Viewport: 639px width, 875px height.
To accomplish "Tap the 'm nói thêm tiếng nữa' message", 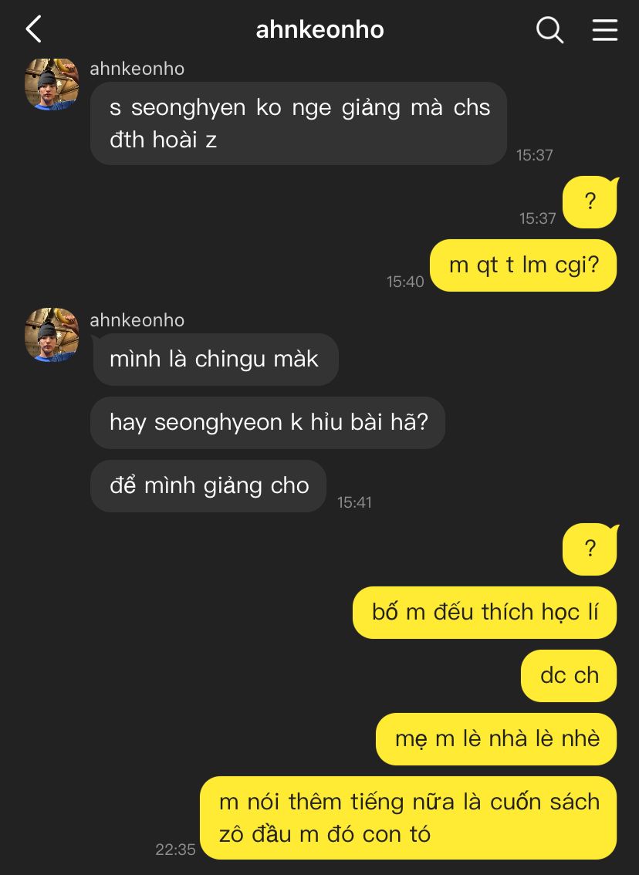I will [x=408, y=818].
